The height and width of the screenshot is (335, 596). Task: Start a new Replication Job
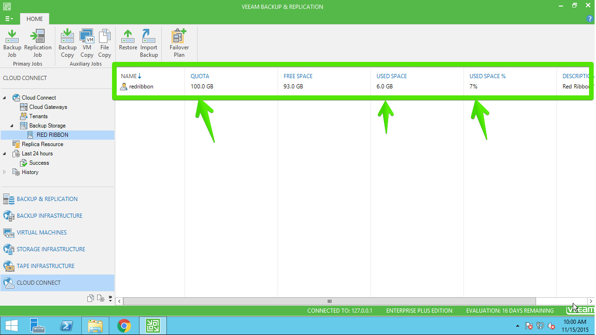[38, 43]
